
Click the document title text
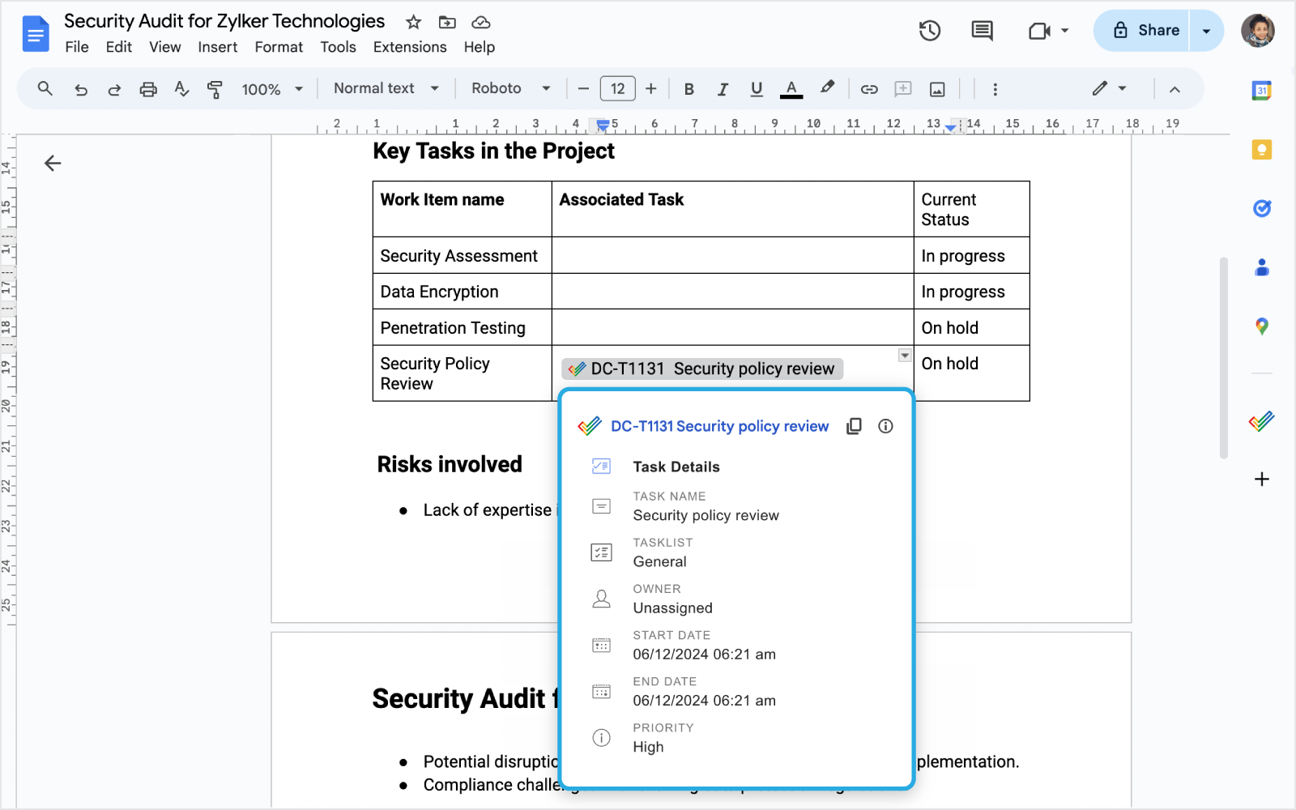click(224, 21)
